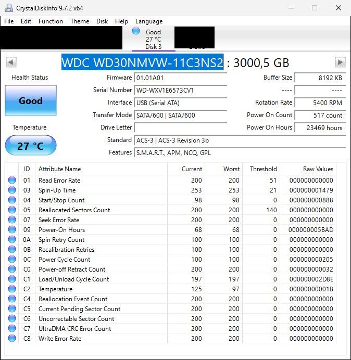Click the Attribute Name column header
The image size is (351, 360).
[101, 169]
